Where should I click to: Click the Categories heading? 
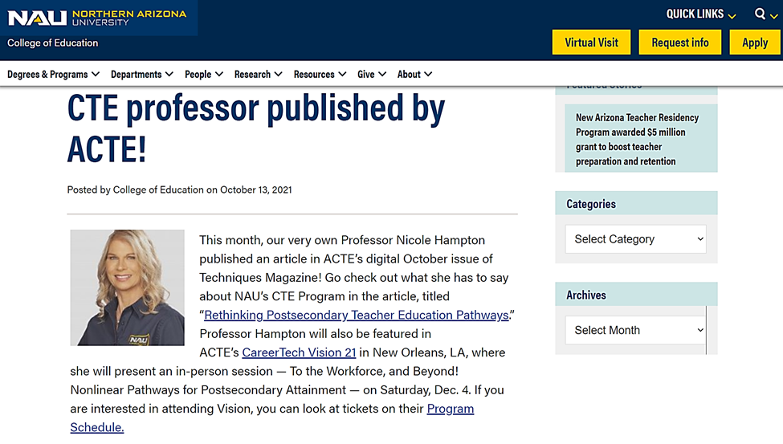tap(591, 204)
